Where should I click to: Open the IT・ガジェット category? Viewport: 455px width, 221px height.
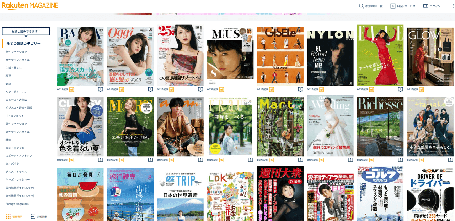[x=15, y=116]
